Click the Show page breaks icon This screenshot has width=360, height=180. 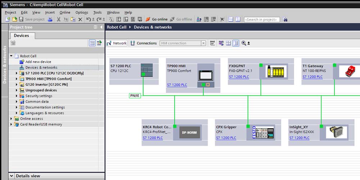coord(228,43)
